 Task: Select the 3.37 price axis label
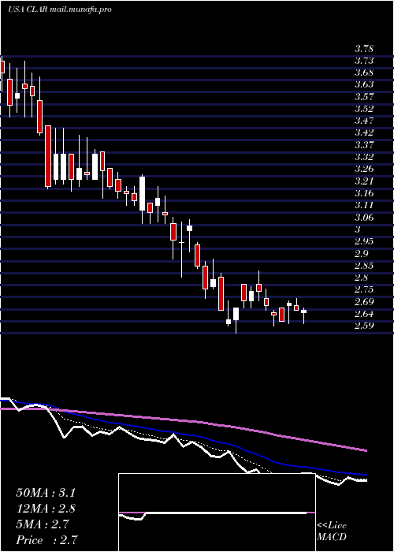[x=364, y=144]
